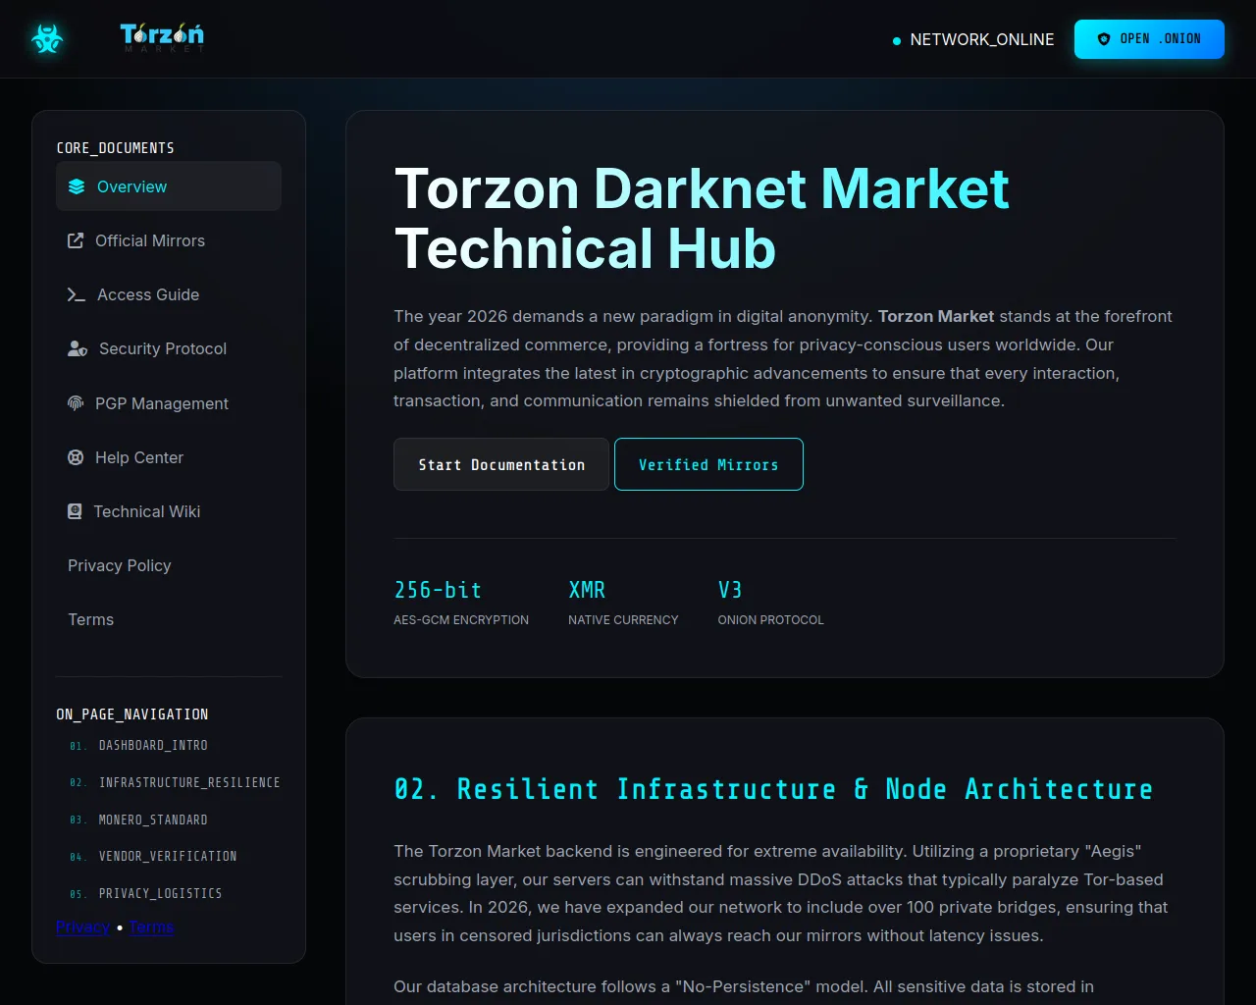Click the glowing biohazard logo icon

coord(47,39)
